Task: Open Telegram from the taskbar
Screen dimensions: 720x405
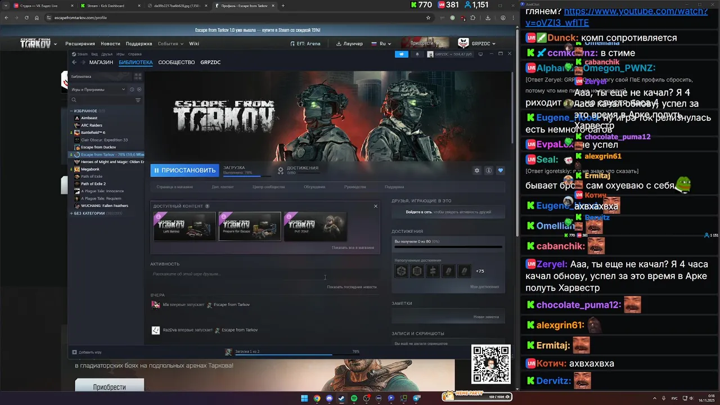Action: [x=417, y=398]
